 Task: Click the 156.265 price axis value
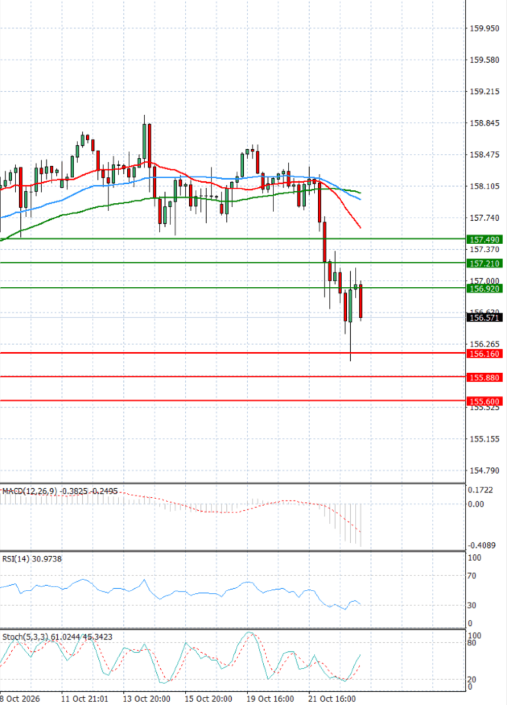tap(484, 344)
